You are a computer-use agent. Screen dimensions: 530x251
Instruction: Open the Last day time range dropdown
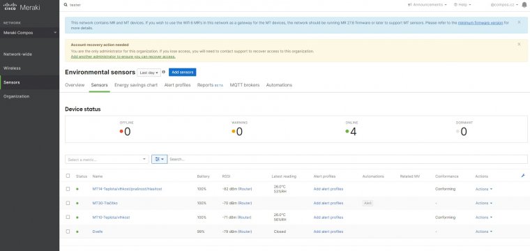click(x=149, y=73)
